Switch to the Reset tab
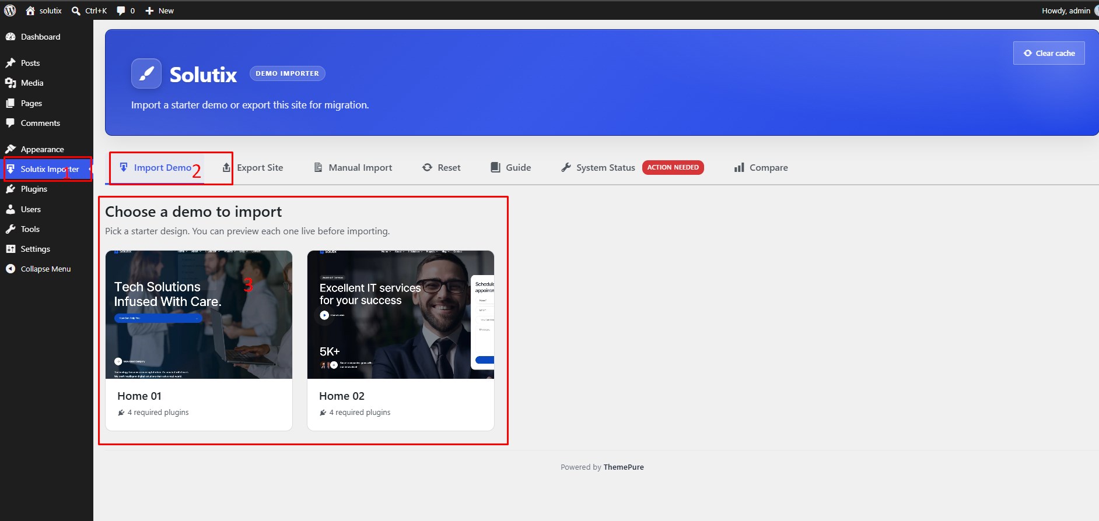 point(442,168)
